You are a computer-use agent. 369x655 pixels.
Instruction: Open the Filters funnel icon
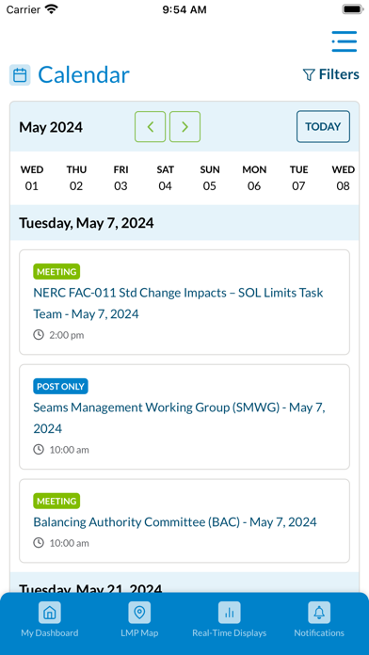[x=309, y=74]
